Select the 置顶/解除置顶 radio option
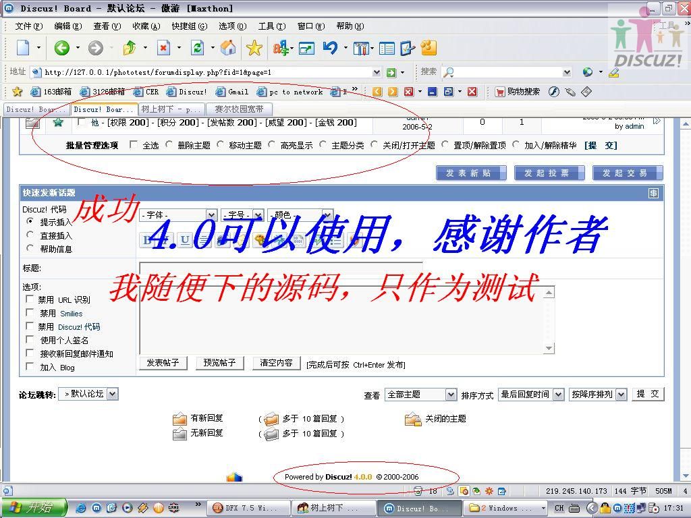 [x=445, y=144]
